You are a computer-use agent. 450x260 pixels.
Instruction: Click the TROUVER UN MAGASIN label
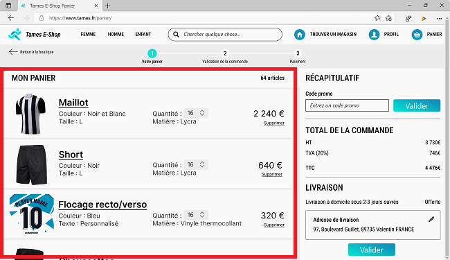click(333, 34)
